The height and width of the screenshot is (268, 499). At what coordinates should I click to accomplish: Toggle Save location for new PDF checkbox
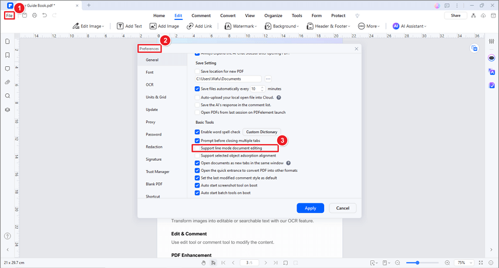(x=197, y=71)
